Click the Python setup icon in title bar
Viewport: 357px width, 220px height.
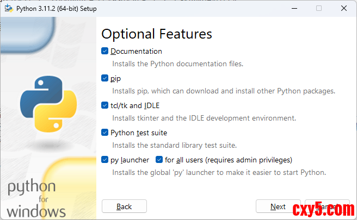point(8,8)
